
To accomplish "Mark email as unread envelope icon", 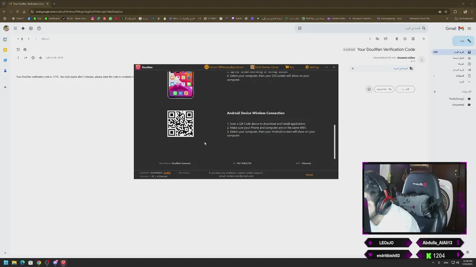I will coord(386,39).
